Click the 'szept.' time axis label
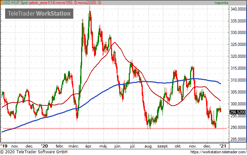This screenshot has width=247, height=155. (x=163, y=147)
